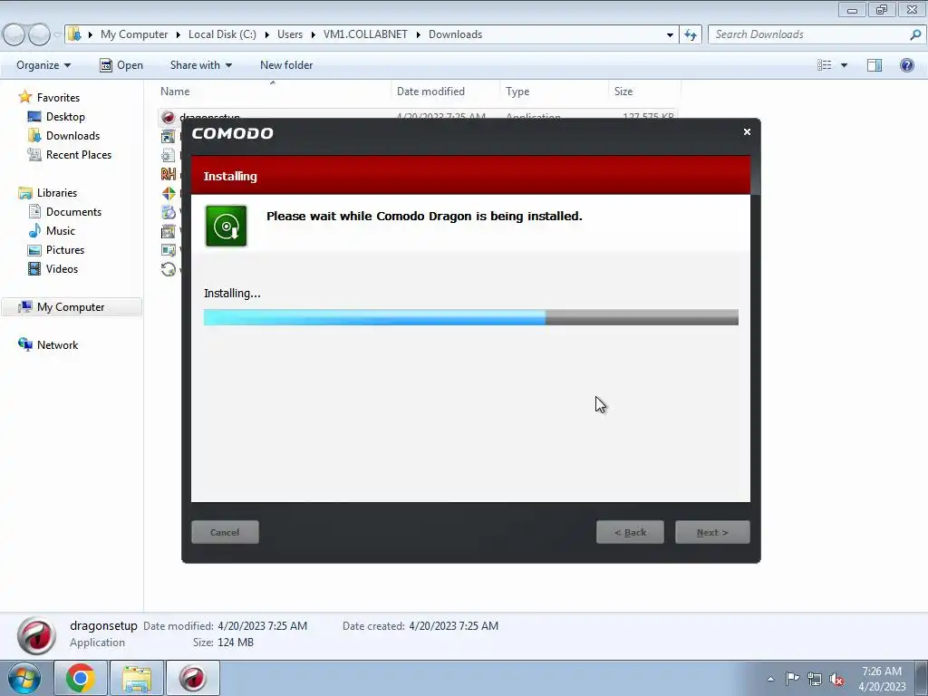This screenshot has width=928, height=696.
Task: Click the Videos filmstrip icon
Action: click(x=34, y=268)
